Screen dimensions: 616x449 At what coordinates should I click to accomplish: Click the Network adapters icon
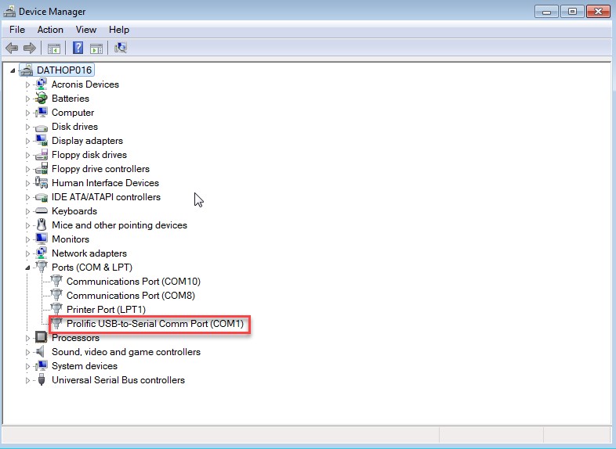coord(42,253)
